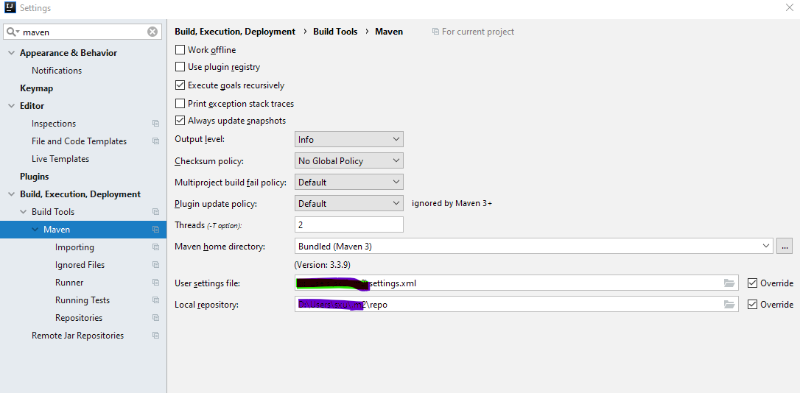The height and width of the screenshot is (393, 800).
Task: Click project-level icon beside Remote Jar Repositories
Action: coord(155,336)
